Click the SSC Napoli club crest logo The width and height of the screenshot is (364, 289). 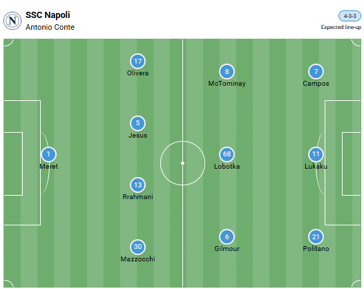coord(12,21)
